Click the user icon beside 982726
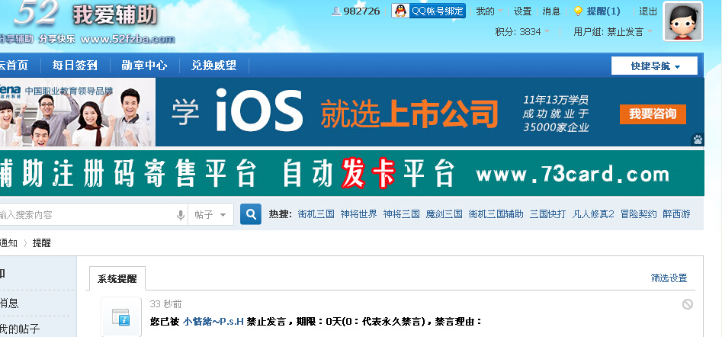The width and height of the screenshot is (722, 337). tap(336, 11)
